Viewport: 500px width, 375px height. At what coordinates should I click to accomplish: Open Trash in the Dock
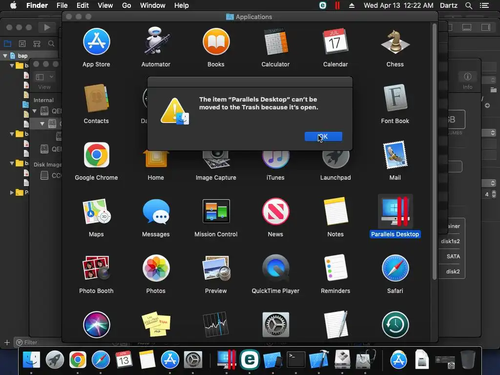pyautogui.click(x=468, y=360)
